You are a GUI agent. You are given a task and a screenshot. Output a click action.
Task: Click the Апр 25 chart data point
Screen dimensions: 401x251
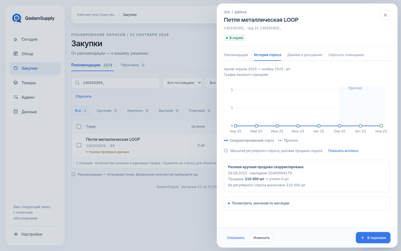pos(236,126)
